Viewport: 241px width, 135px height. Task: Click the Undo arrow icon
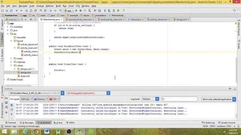click(x=17, y=10)
